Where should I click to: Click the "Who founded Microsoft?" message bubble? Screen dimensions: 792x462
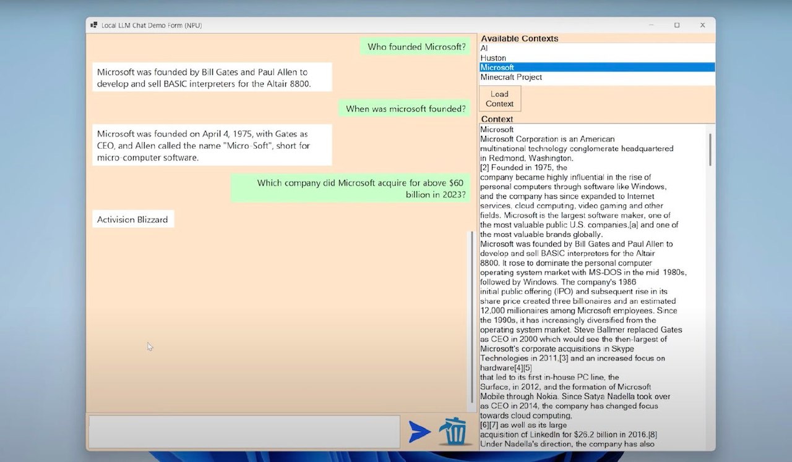(x=416, y=47)
